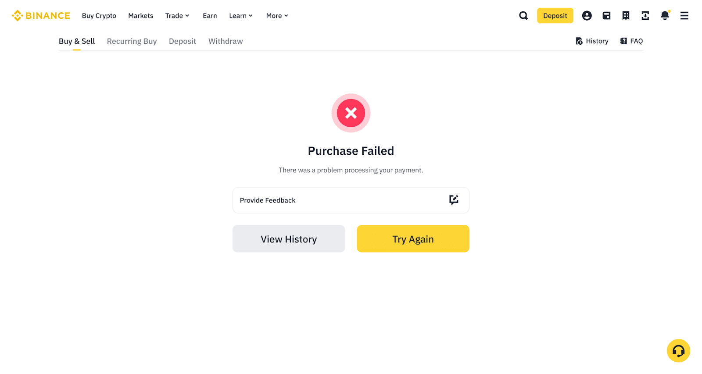Open the orders receipt icon
This screenshot has height=374, width=702.
pyautogui.click(x=626, y=16)
